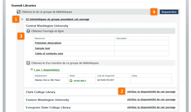This screenshot has height=112, width=191.
Task: Click the orange number 1 marker
Action: 16,19
